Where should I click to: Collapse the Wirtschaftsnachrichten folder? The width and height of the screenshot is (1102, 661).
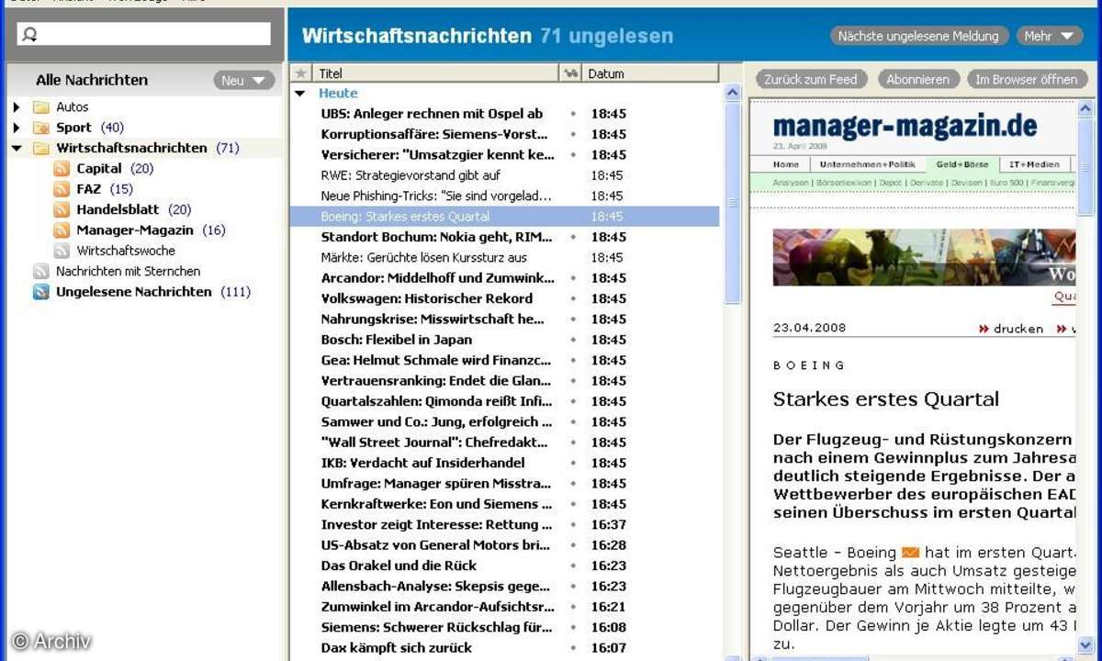click(17, 148)
